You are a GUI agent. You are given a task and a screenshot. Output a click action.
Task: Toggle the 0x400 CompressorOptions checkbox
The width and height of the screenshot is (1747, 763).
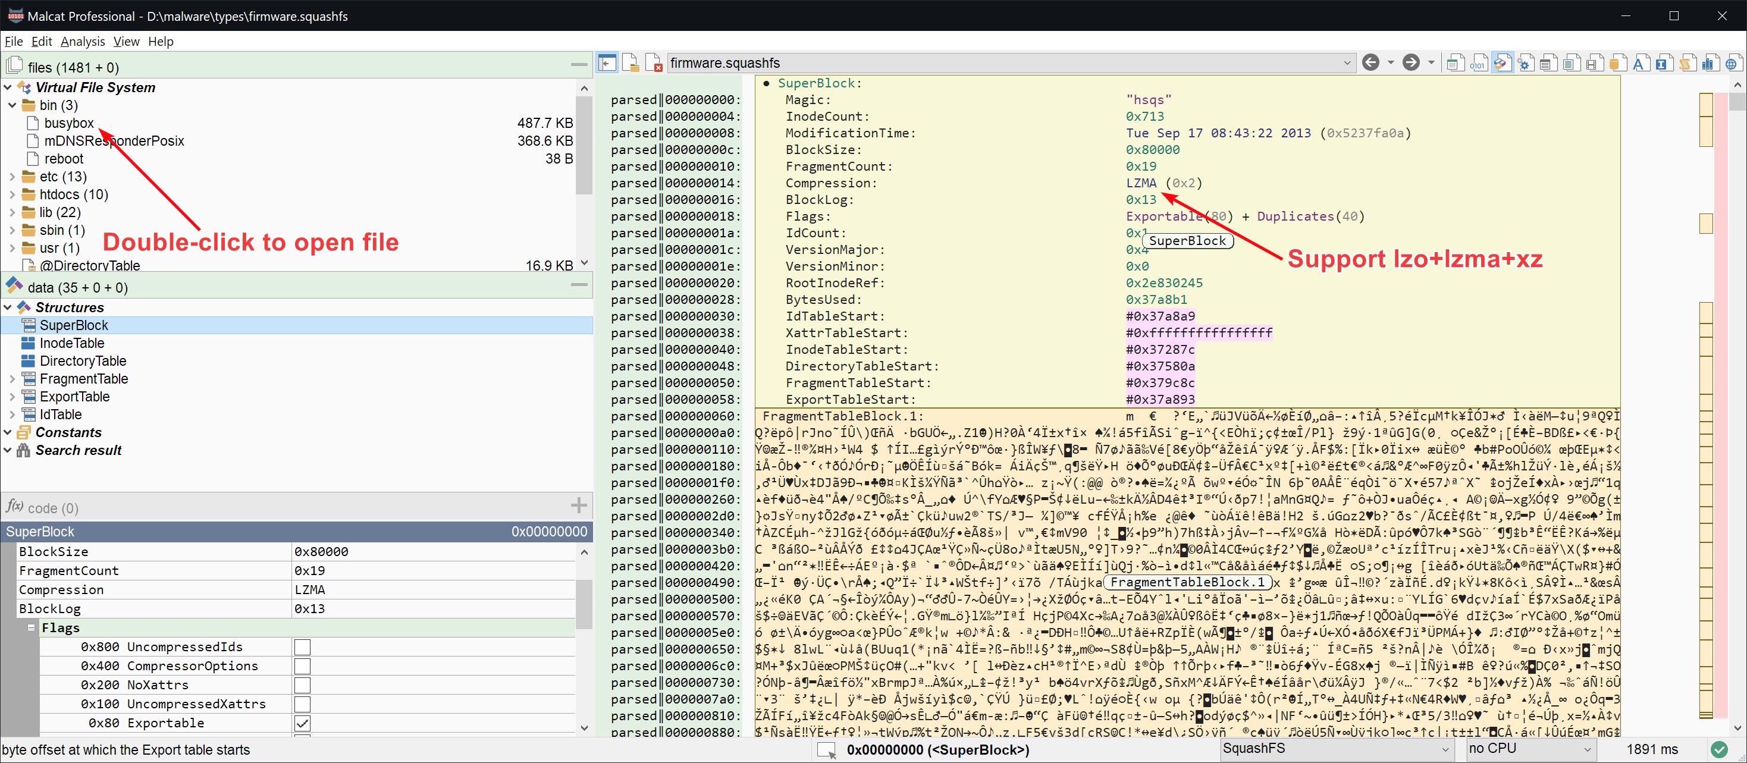tap(303, 666)
